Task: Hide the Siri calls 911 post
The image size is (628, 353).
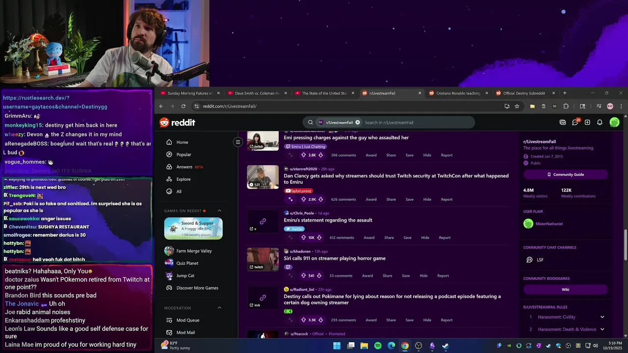Action: (x=423, y=276)
